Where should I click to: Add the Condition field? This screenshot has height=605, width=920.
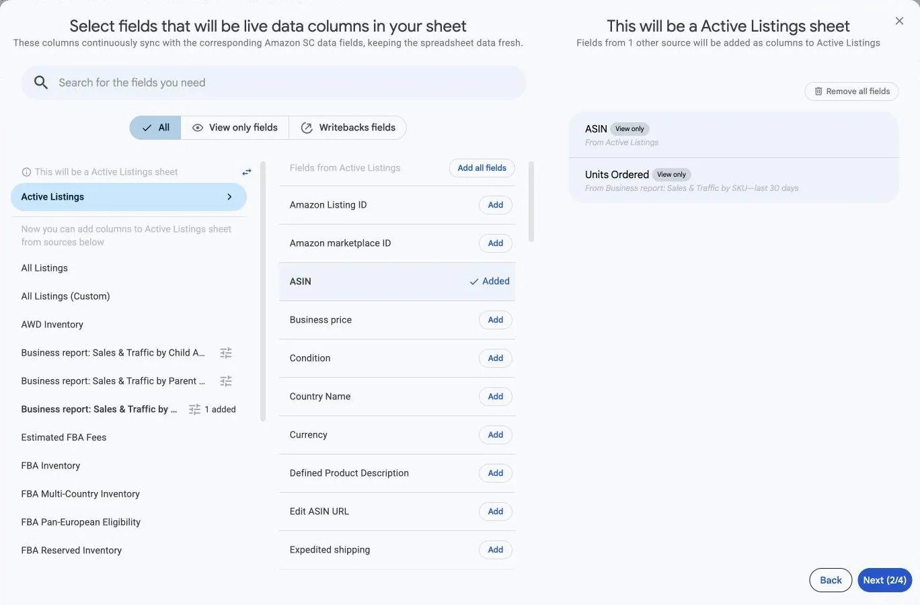click(x=496, y=358)
